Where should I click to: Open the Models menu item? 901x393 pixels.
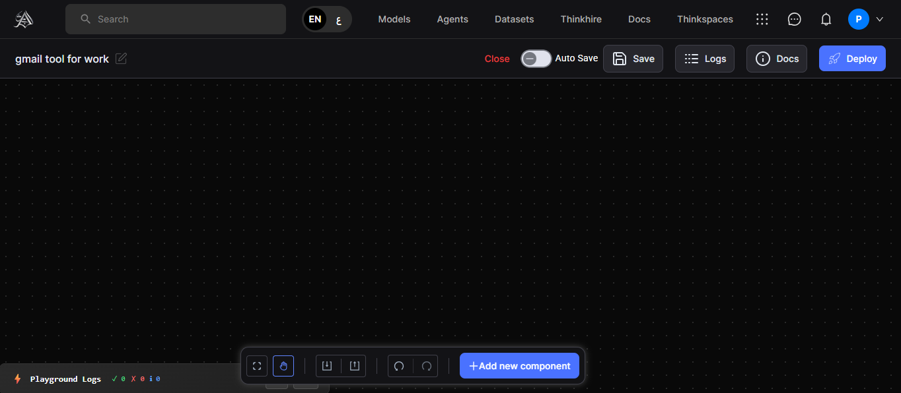pyautogui.click(x=394, y=19)
